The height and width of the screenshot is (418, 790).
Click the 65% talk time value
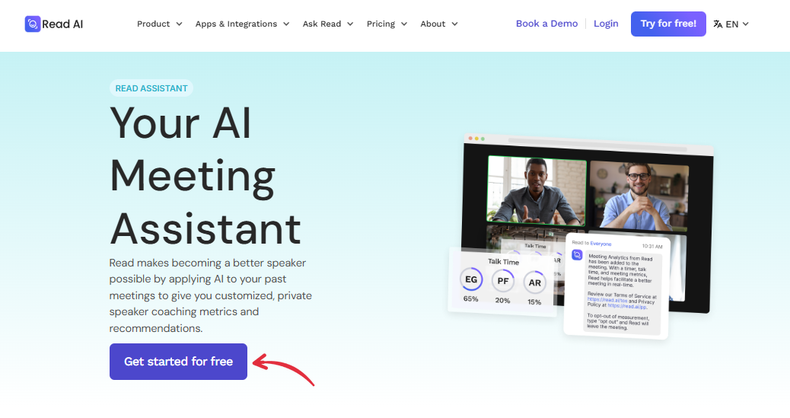click(x=470, y=299)
